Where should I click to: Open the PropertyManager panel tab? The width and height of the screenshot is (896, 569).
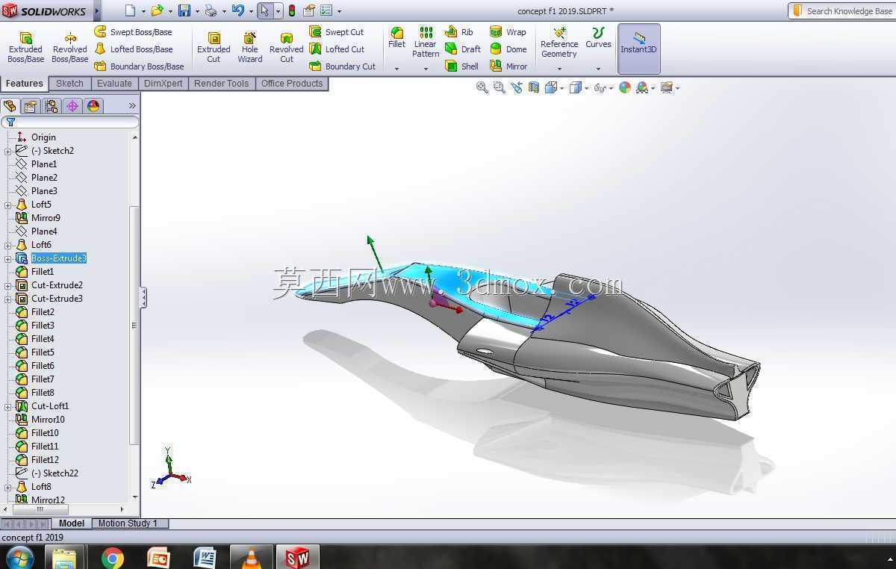point(31,106)
